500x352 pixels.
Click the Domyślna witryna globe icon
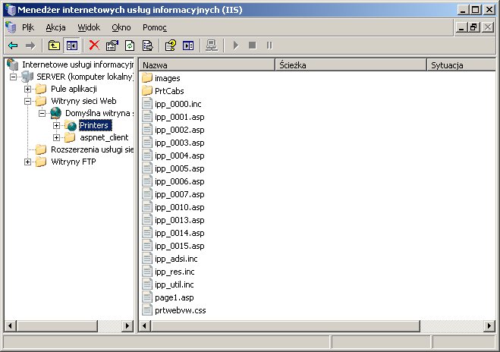55,113
